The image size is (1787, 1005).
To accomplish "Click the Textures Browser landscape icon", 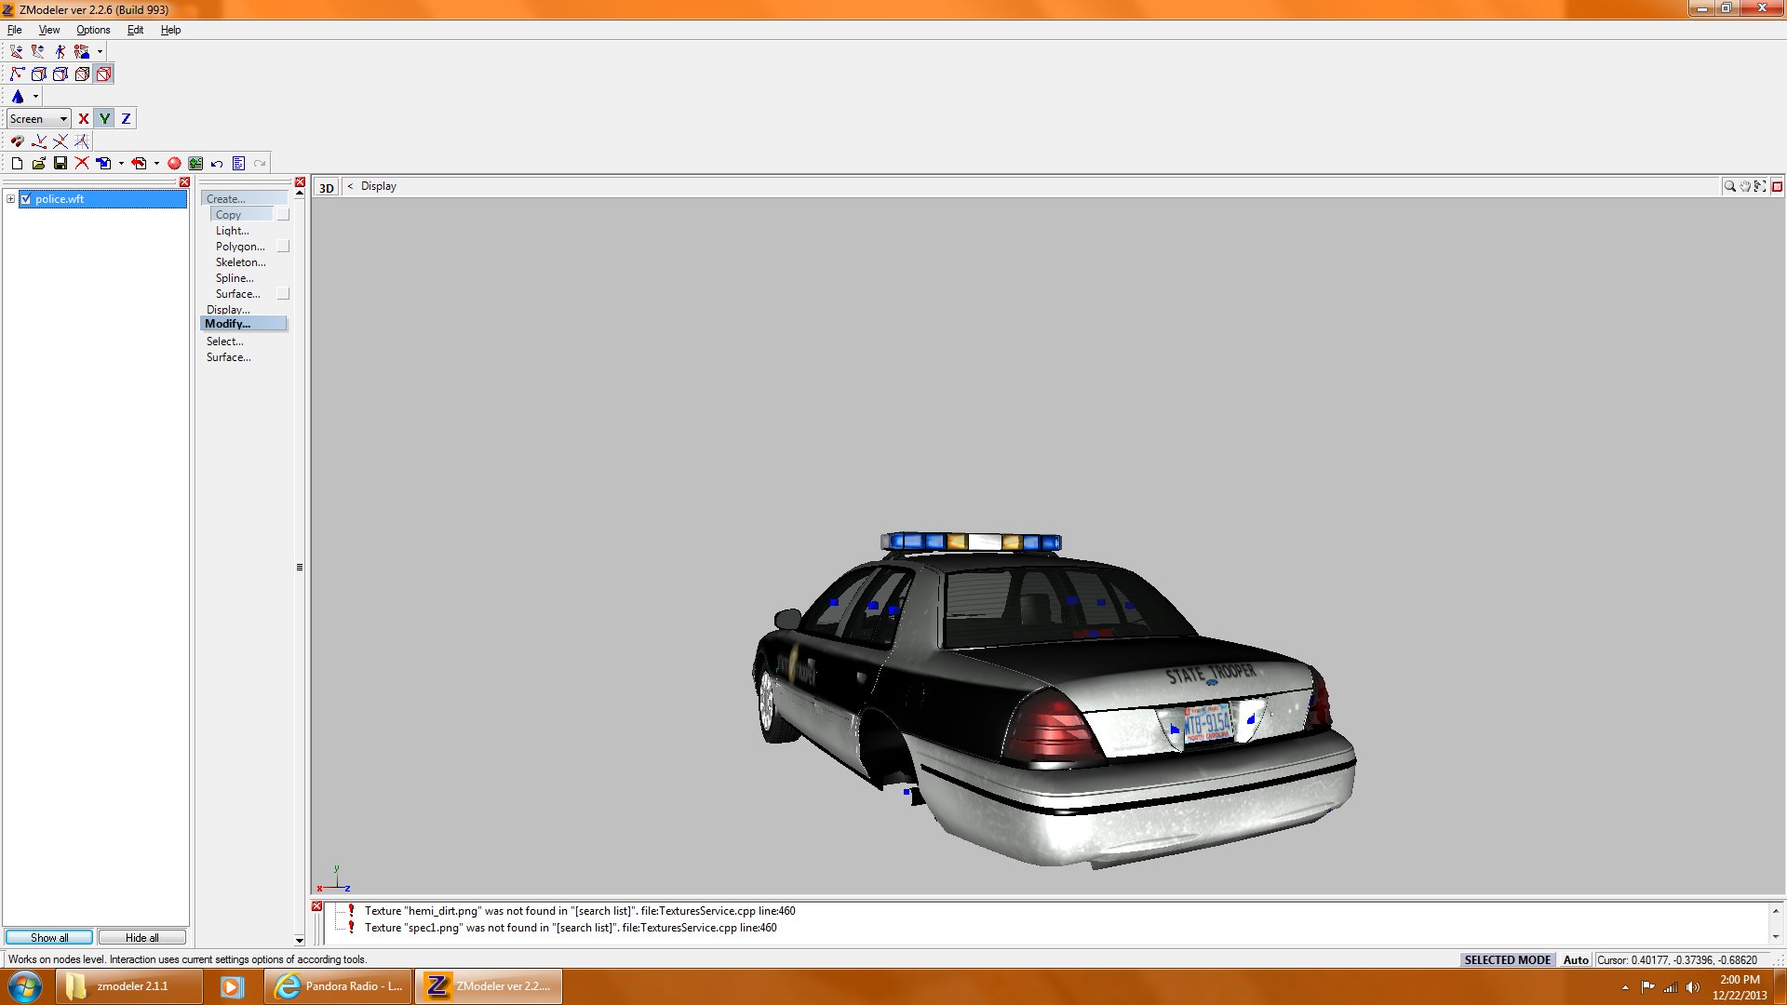I will 195,163.
